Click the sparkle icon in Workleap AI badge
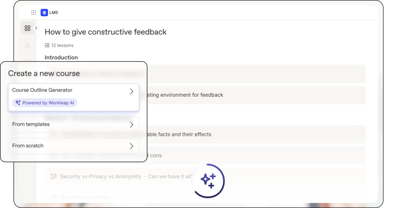Screen dimensions: 397x208 click(18, 103)
